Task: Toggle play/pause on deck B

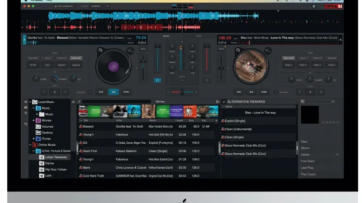Action: (x=251, y=92)
